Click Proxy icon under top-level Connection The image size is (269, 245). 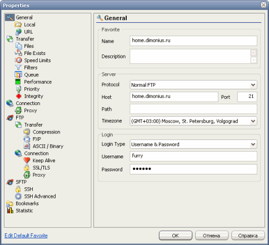pos(18,111)
